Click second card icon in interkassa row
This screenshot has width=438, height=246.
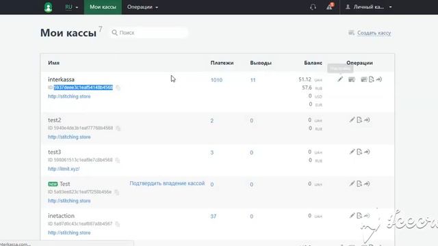click(x=363, y=79)
